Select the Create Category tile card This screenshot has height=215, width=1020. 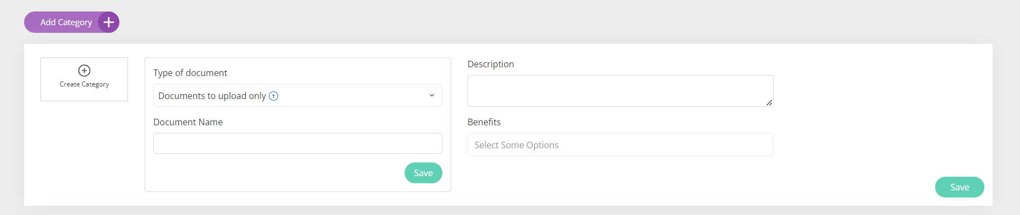pyautogui.click(x=84, y=79)
